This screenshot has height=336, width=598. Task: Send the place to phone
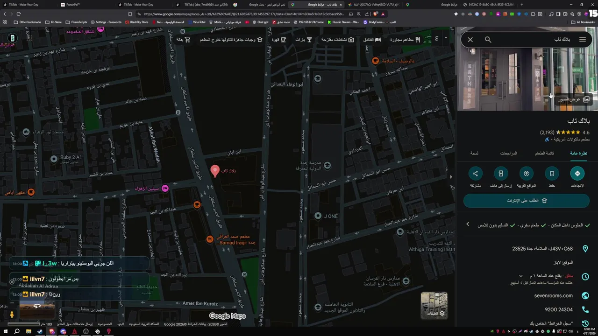500,174
